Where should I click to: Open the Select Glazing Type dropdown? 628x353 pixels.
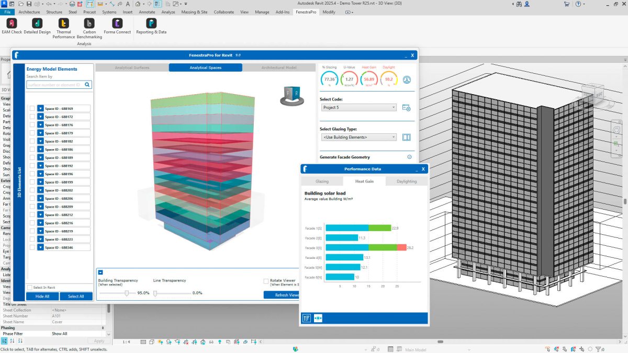[358, 136]
